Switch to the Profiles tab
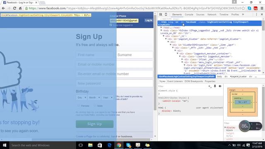The image size is (265, 149). 235,14
